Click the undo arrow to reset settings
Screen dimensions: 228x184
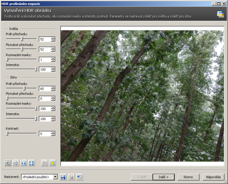point(79,177)
